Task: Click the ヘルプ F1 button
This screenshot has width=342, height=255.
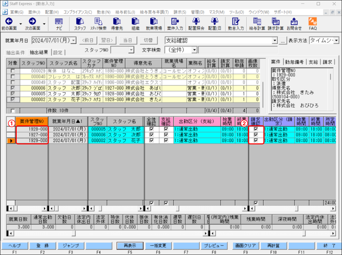Action: pos(15,246)
